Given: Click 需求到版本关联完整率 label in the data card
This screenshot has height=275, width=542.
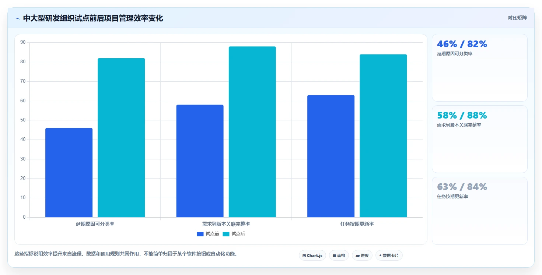Looking at the screenshot, I should (459, 125).
